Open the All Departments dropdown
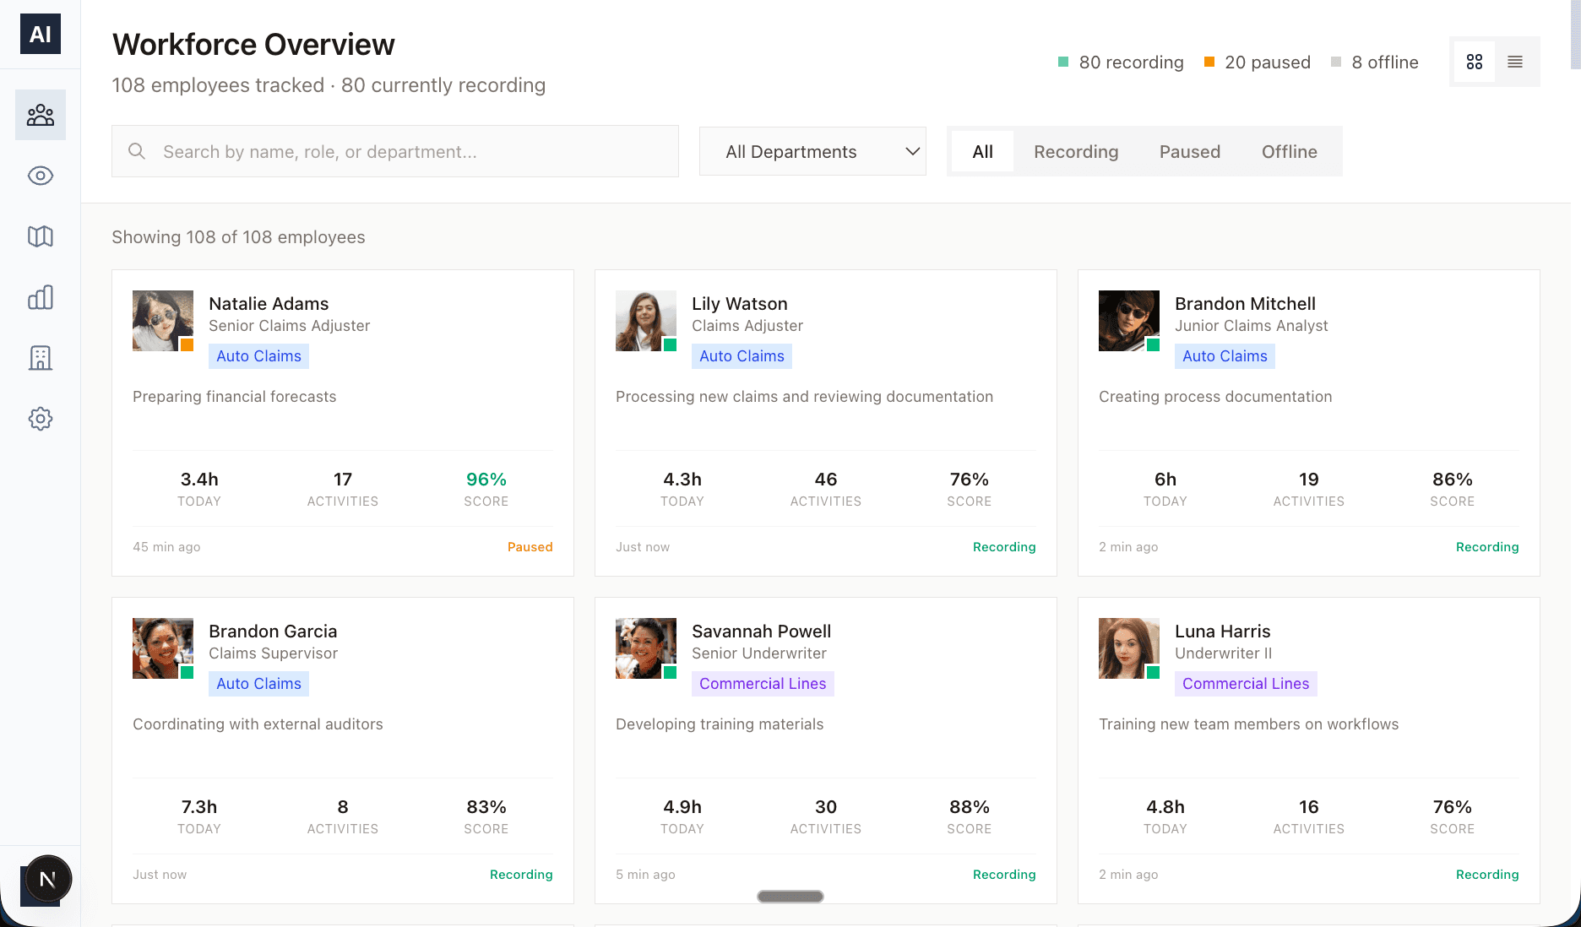 click(x=812, y=151)
